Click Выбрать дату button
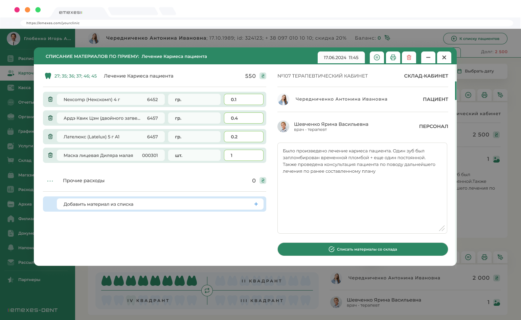 [x=479, y=71]
